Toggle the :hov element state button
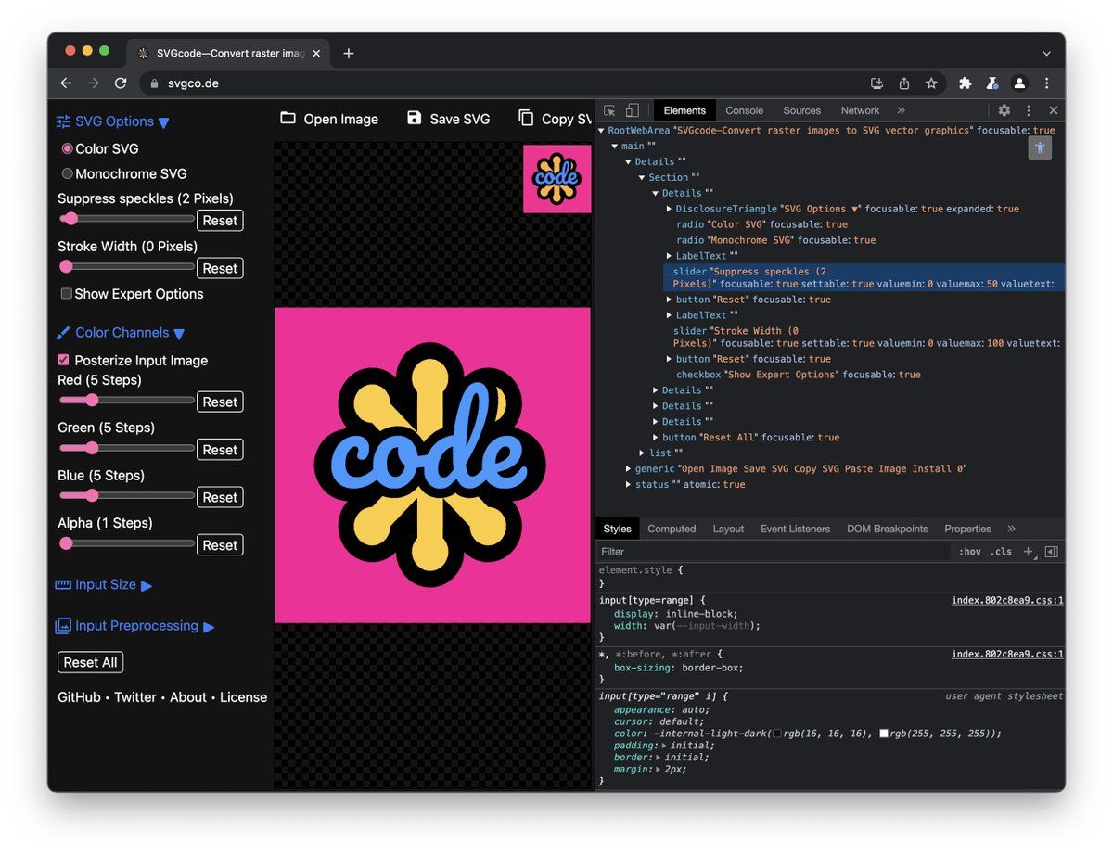This screenshot has width=1113, height=855. tap(969, 552)
